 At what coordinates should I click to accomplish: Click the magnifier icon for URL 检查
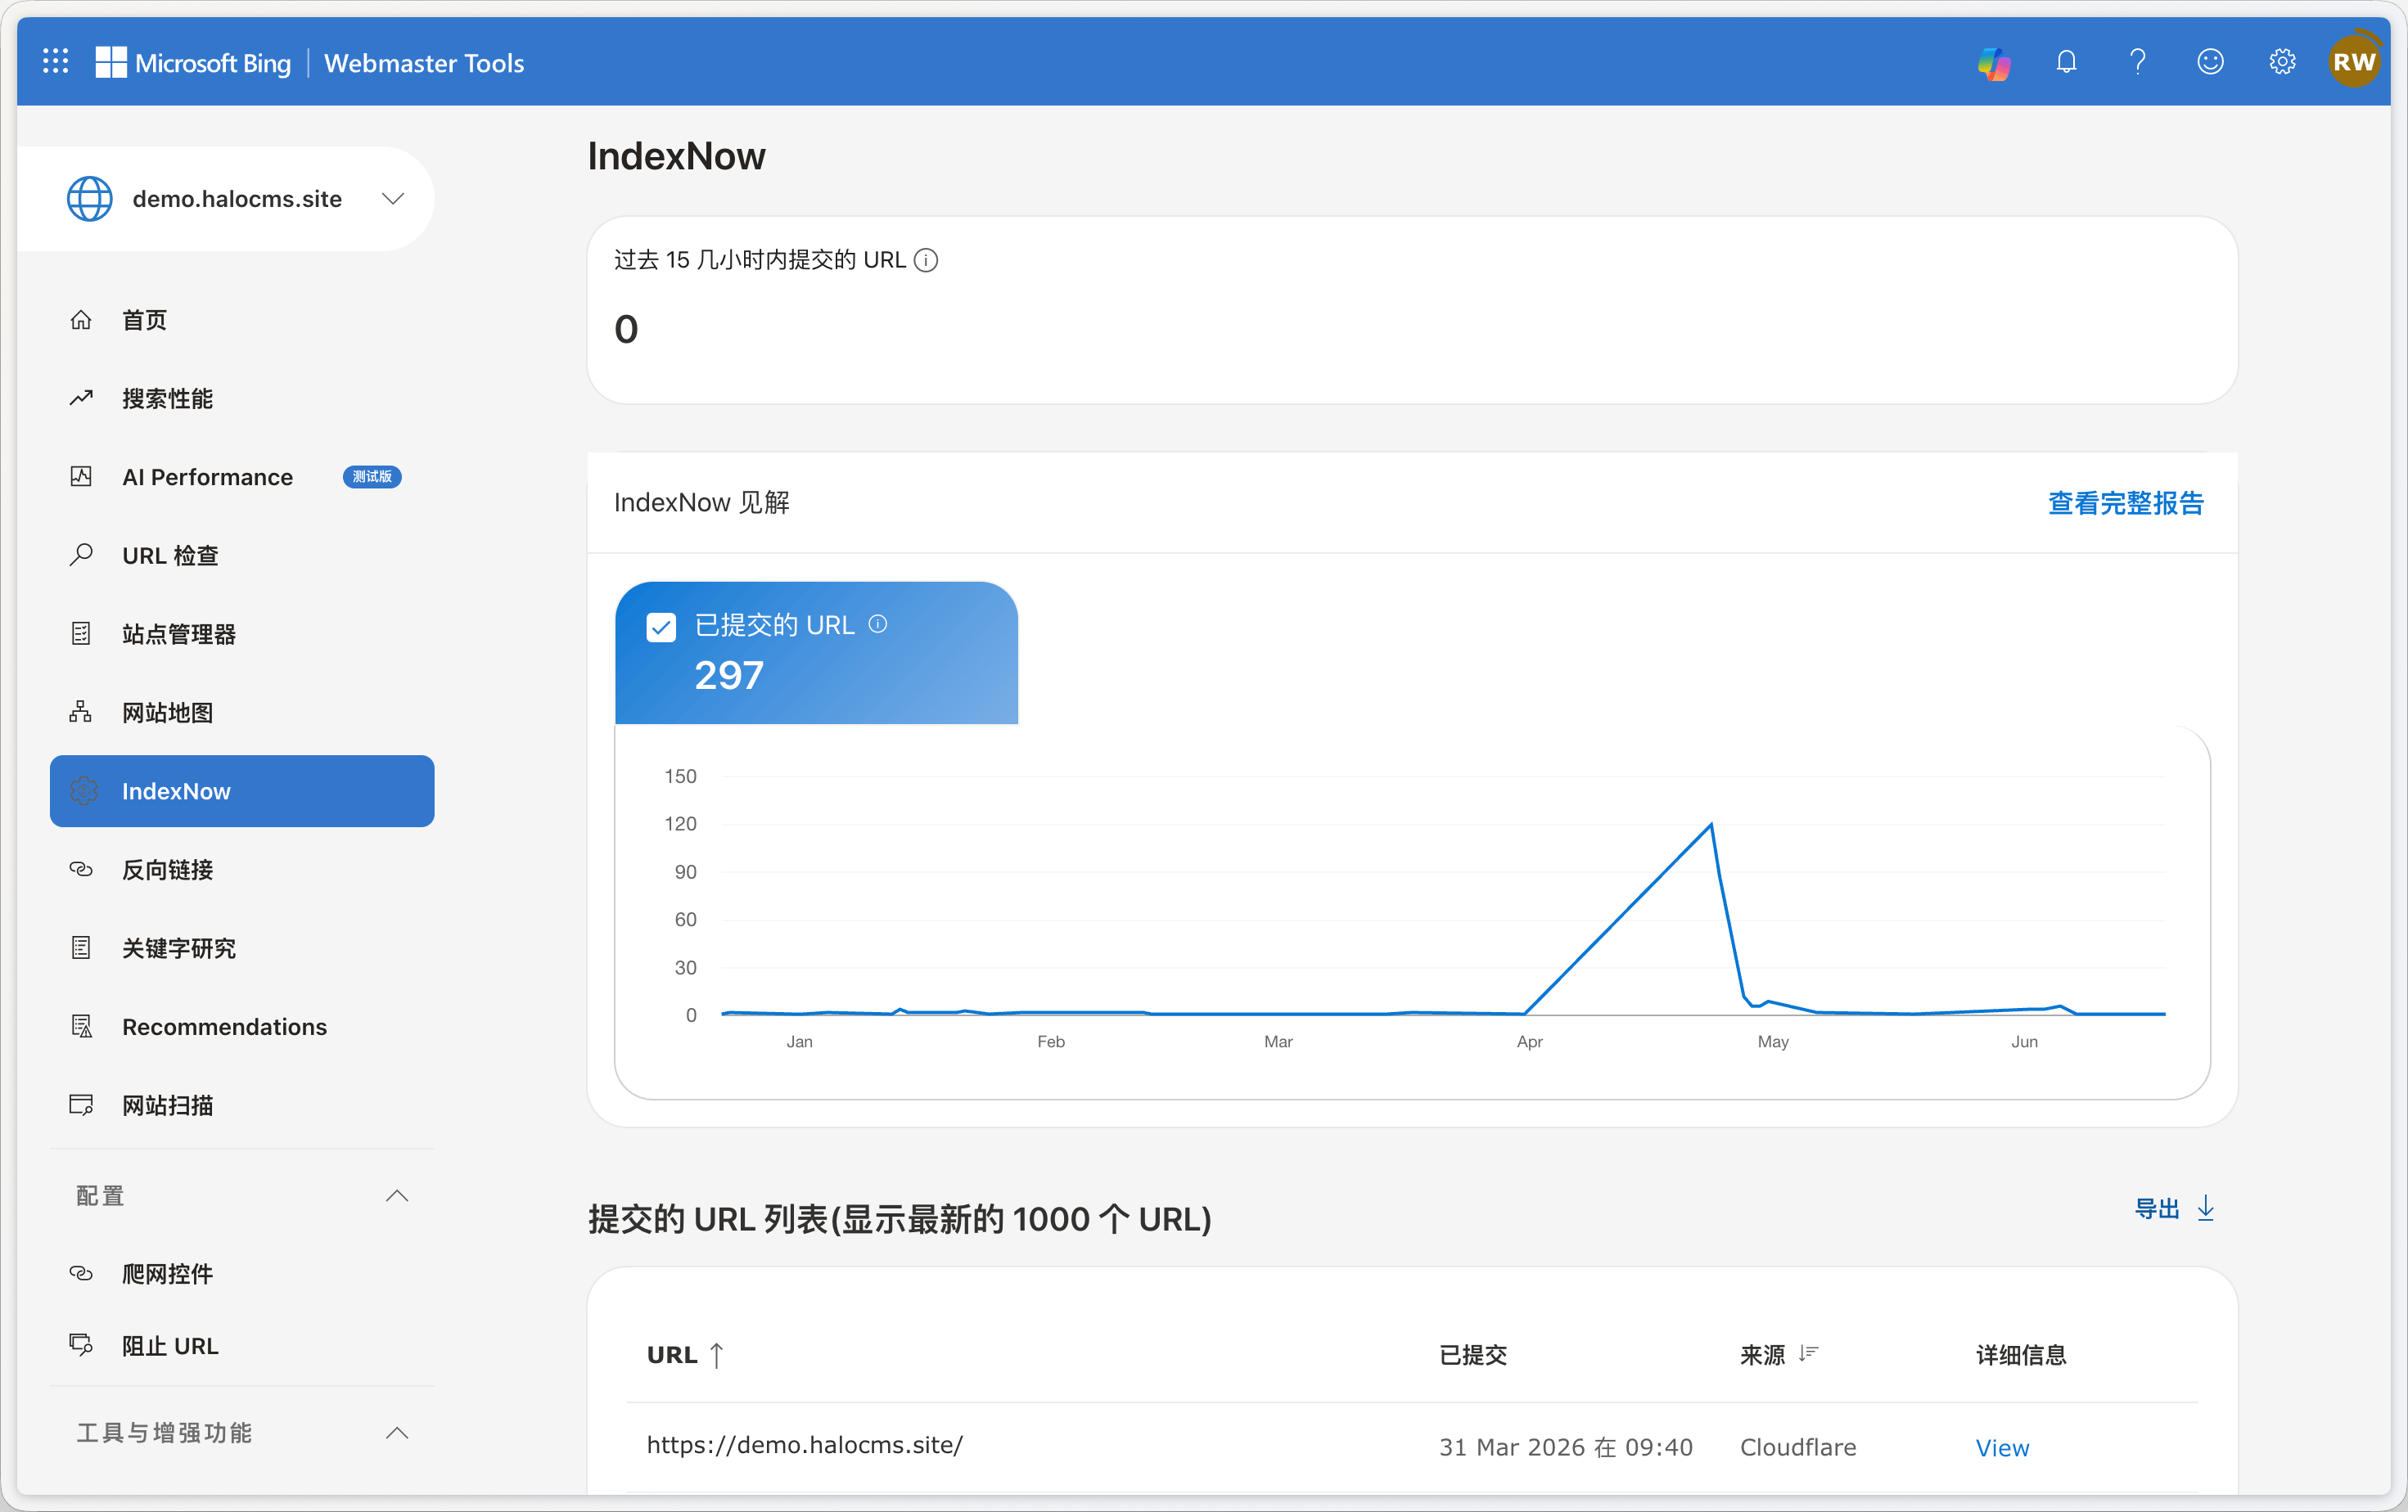[x=81, y=555]
